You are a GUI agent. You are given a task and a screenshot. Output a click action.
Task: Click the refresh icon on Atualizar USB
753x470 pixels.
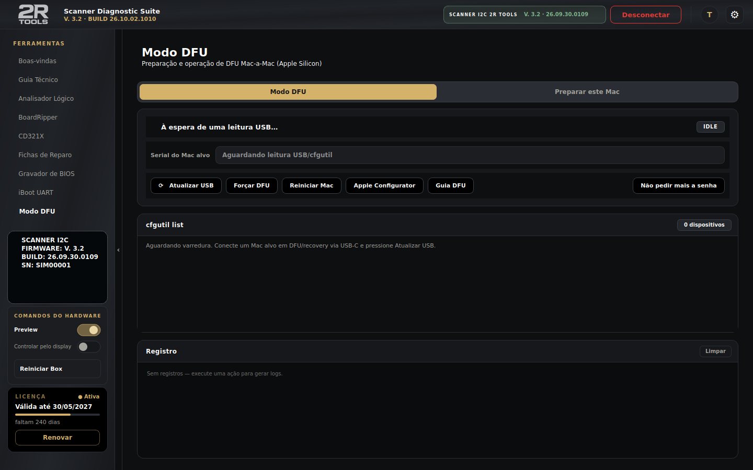click(161, 185)
